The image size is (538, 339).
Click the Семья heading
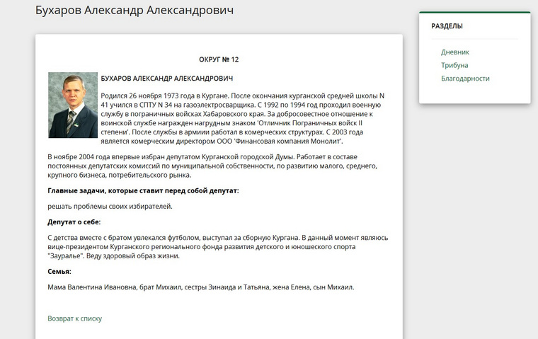tap(59, 271)
